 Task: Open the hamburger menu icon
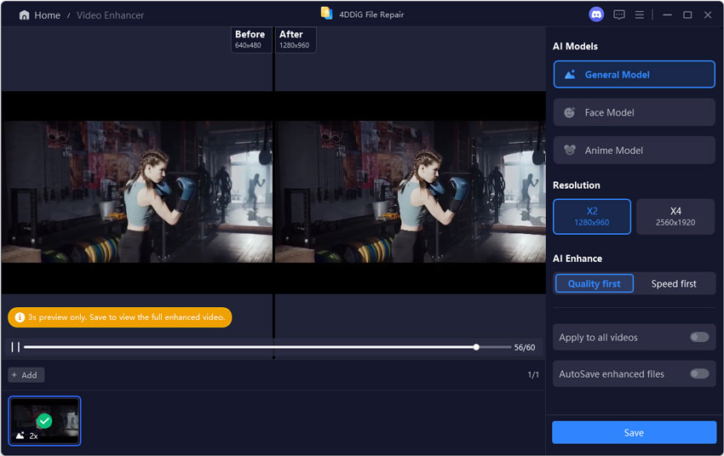[x=640, y=14]
